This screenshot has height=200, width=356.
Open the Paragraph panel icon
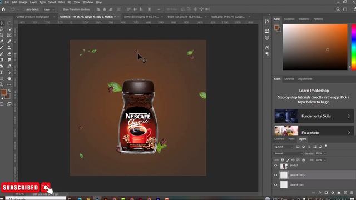click(x=267, y=54)
